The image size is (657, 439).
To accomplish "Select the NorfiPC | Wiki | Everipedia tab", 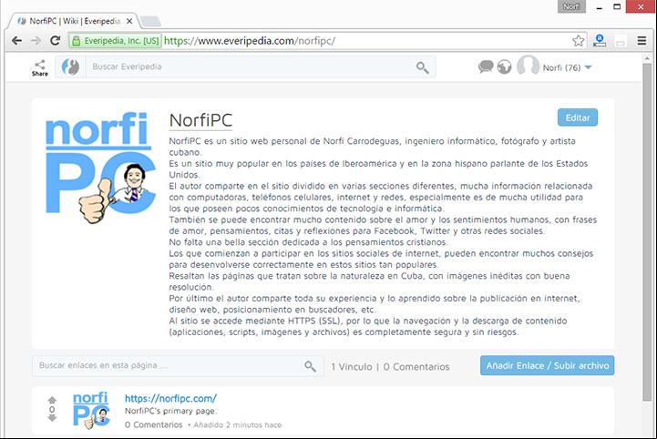I will (75, 21).
